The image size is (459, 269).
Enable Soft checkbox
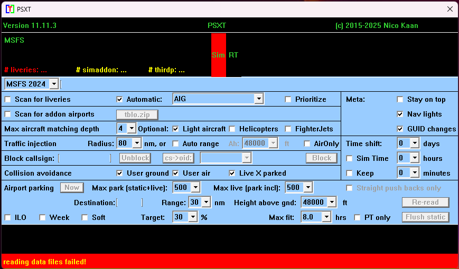[85, 217]
